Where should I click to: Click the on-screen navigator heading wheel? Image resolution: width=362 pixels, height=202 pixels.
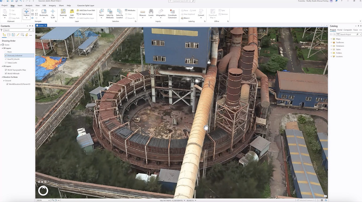pyautogui.click(x=43, y=191)
